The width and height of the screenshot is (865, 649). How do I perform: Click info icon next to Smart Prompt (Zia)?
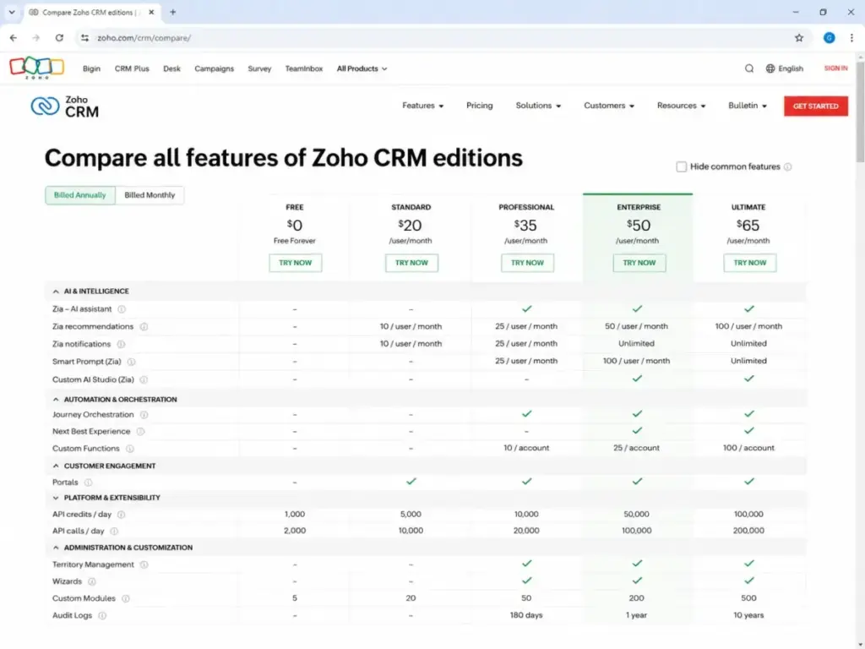click(x=131, y=362)
